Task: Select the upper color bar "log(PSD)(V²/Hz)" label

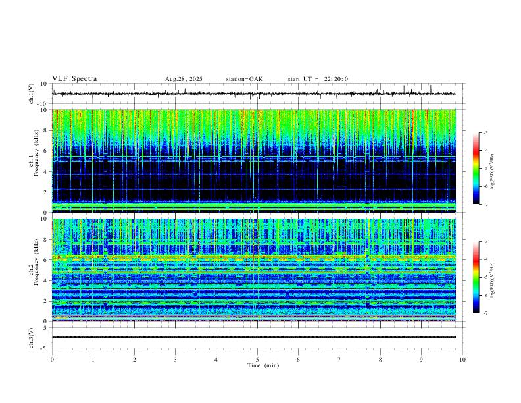Action: [x=493, y=171]
